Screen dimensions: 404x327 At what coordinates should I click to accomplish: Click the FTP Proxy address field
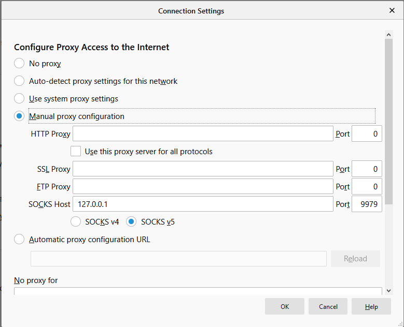[x=203, y=186]
